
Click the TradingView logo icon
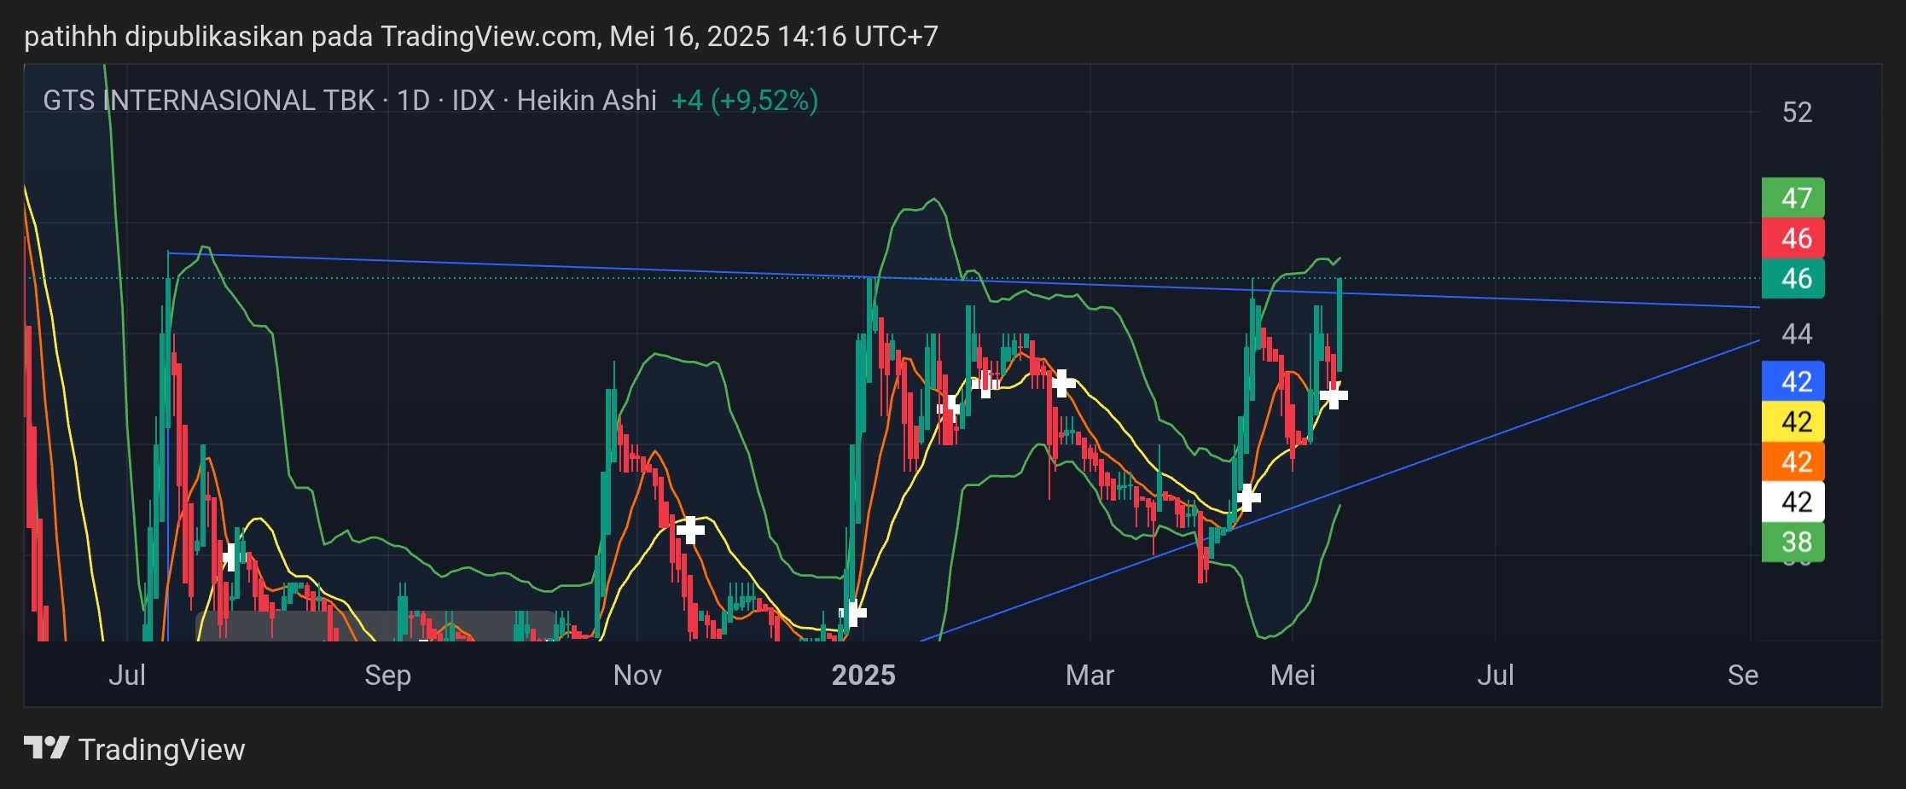click(x=46, y=749)
